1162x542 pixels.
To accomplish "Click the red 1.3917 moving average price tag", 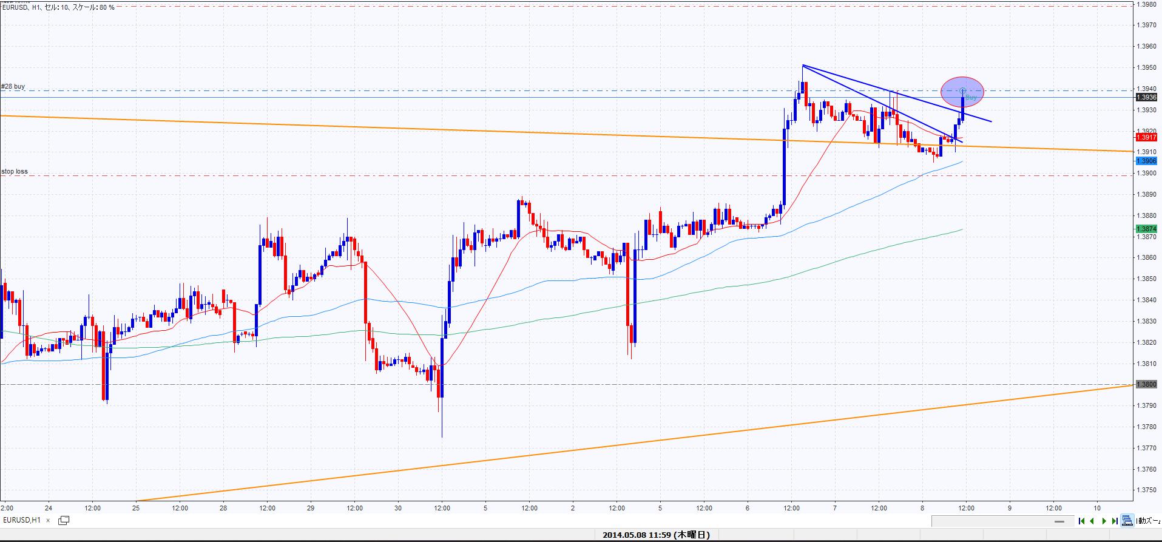I will (1146, 138).
